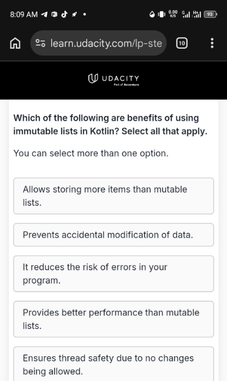The height and width of the screenshot is (381, 227).
Task: Tap the TikTok notification icon in status bar
Action: (64, 14)
